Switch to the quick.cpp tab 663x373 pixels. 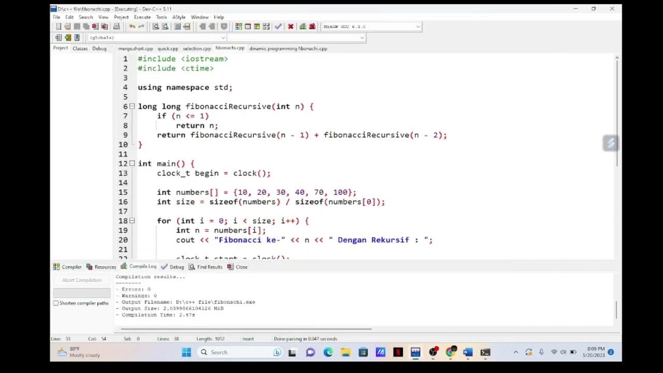click(x=168, y=49)
